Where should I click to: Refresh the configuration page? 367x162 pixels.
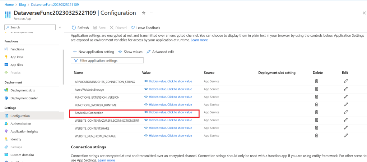tap(80, 28)
